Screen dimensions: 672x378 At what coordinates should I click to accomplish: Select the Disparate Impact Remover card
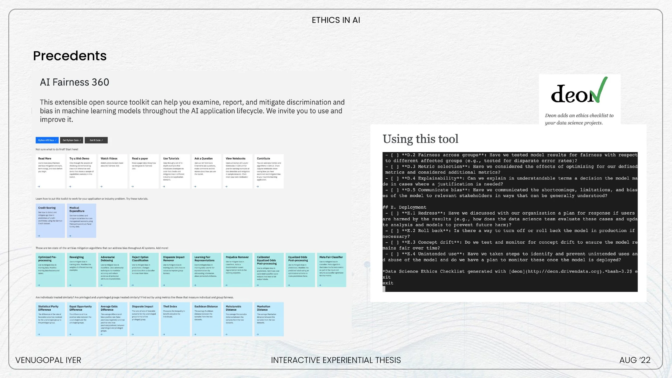click(x=175, y=270)
